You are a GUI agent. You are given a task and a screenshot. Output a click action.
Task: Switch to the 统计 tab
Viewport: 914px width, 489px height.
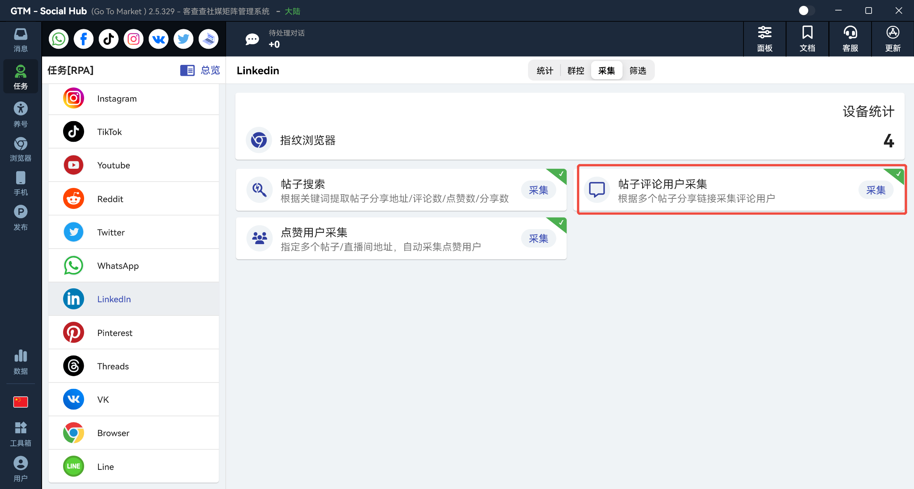pos(545,70)
